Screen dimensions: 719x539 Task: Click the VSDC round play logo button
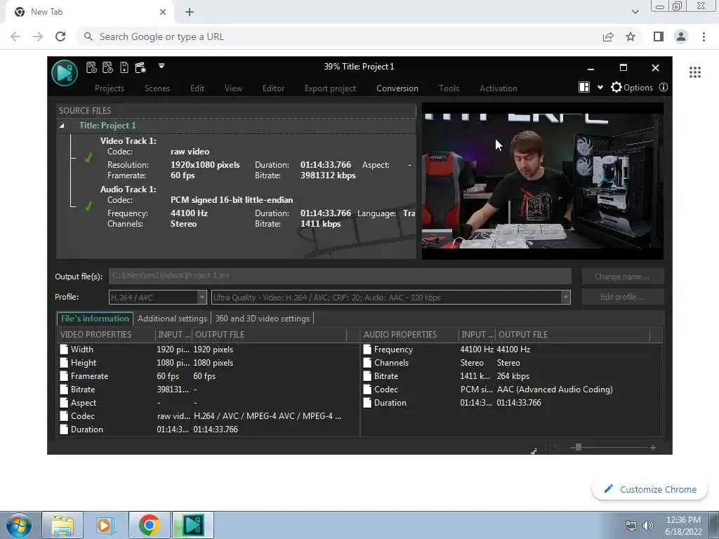point(64,73)
